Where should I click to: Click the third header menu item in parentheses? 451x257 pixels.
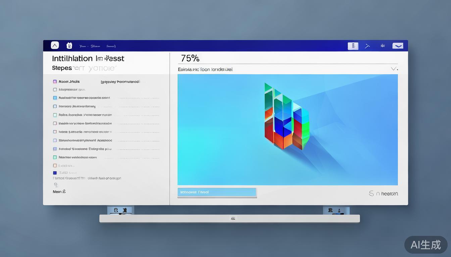pyautogui.click(x=111, y=46)
